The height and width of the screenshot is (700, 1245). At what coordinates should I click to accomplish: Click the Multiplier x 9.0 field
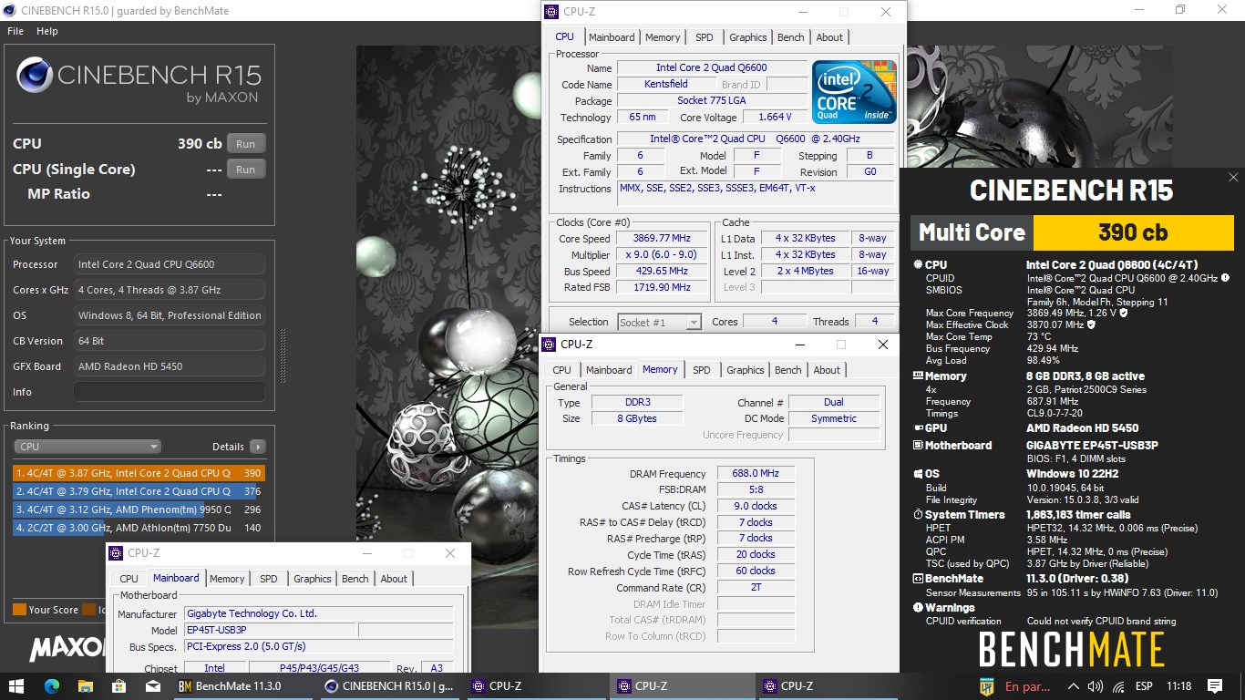(x=661, y=255)
